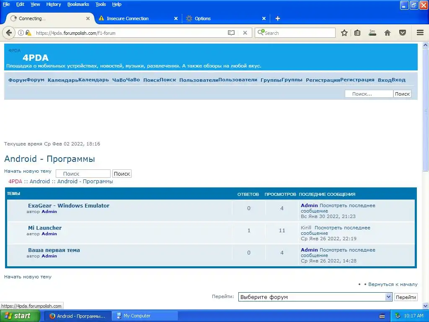Screen dimensions: 429x322
Task: Click the topic search field under Android - Программы
Action: tap(83, 174)
